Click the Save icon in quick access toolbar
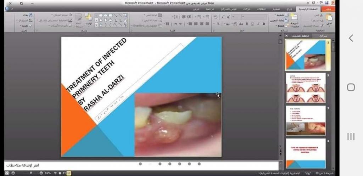 (x=326, y=3)
